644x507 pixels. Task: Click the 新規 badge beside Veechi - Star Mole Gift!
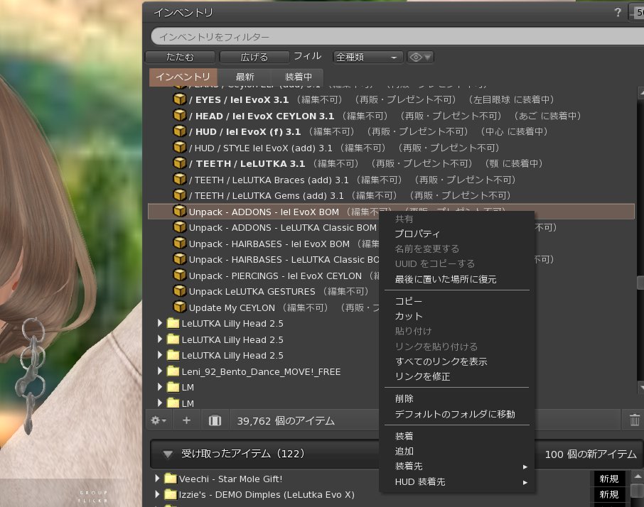(608, 479)
